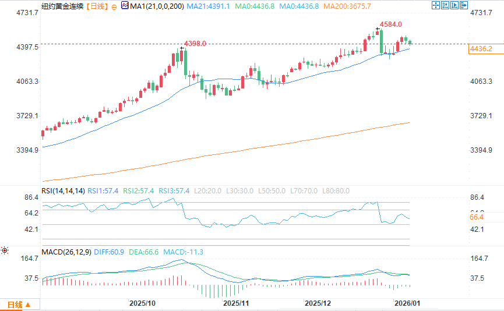
Task: Click the orange circled-plus icon beside 日线
Action: 114,7
